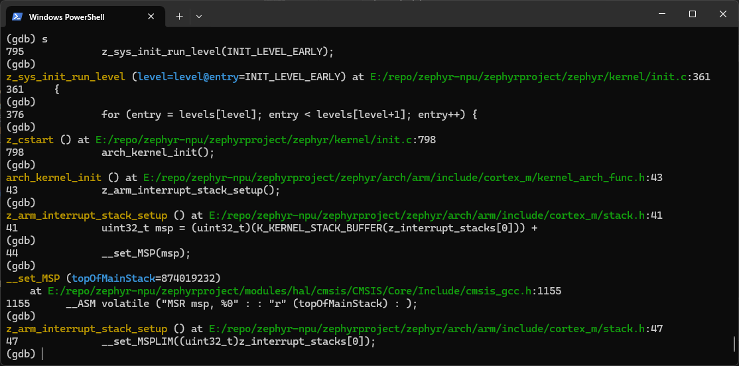Viewport: 739px width, 366px height.
Task: Click the kernel_arch_func.h:43 file path
Action: click(x=403, y=178)
